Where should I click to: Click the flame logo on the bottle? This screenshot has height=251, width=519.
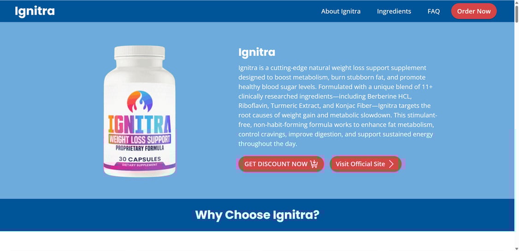tap(140, 101)
